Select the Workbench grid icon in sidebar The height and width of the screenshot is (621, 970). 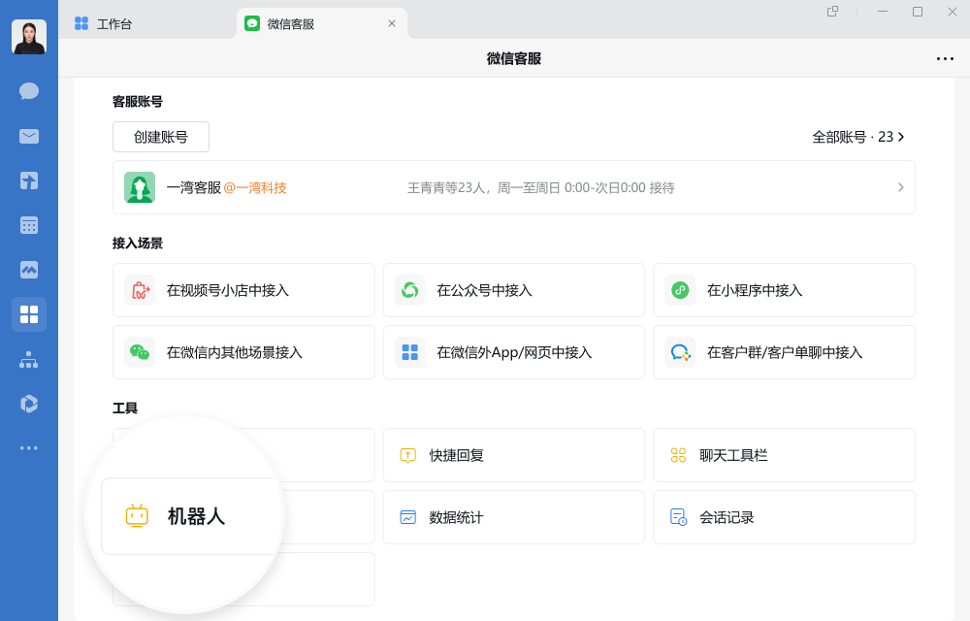coord(29,314)
